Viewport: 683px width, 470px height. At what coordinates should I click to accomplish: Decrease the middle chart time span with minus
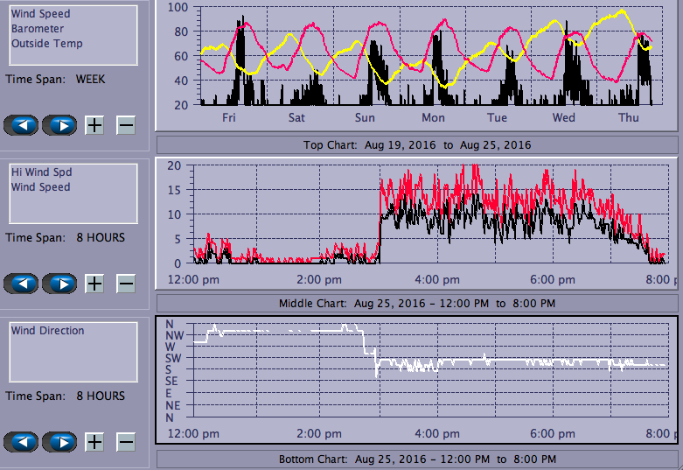coord(126,284)
